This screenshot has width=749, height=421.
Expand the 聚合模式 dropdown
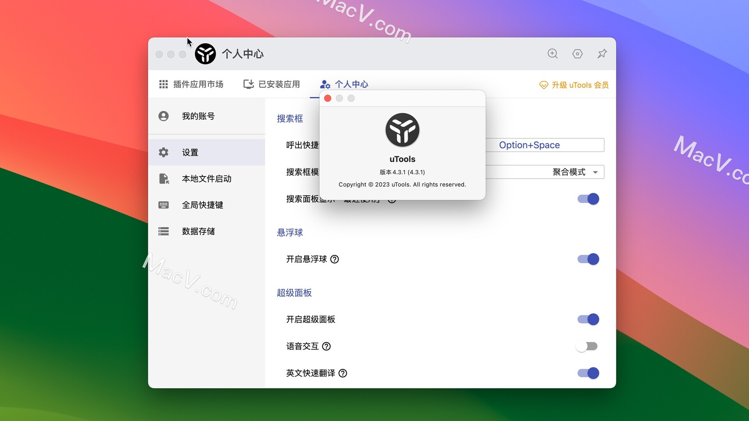tap(545, 172)
